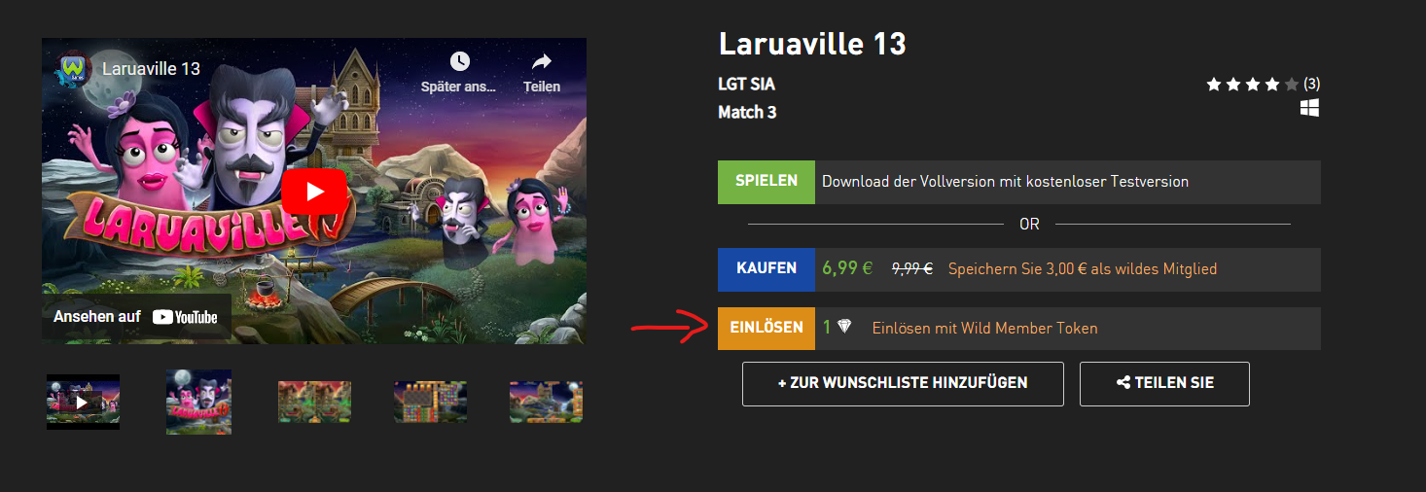The height and width of the screenshot is (492, 1426).
Task: Click the green SPIELEN button
Action: click(x=766, y=182)
